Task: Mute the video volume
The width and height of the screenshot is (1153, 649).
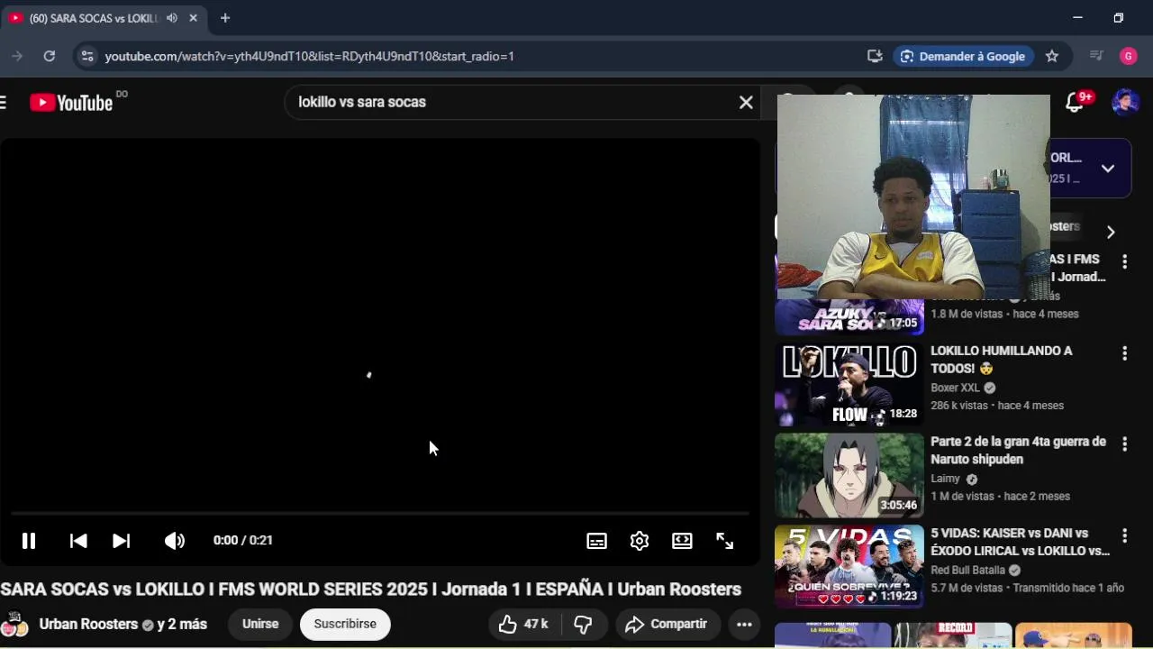Action: coord(174,541)
